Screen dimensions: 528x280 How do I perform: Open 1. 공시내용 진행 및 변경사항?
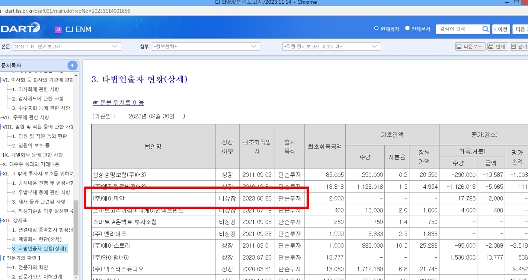[42, 183]
